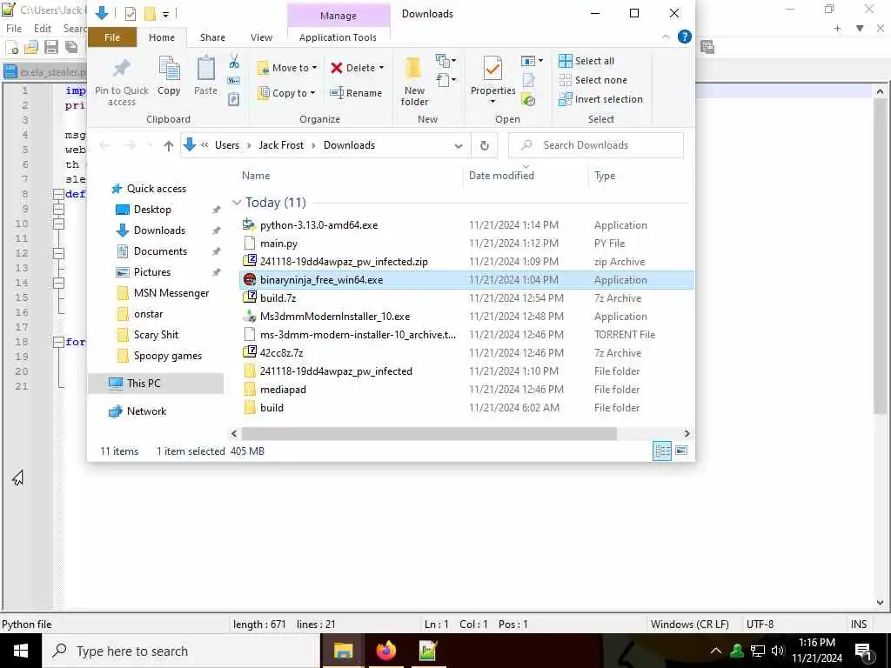Click the horizontal scrollbar in file list
This screenshot has width=891, height=668.
(x=429, y=433)
